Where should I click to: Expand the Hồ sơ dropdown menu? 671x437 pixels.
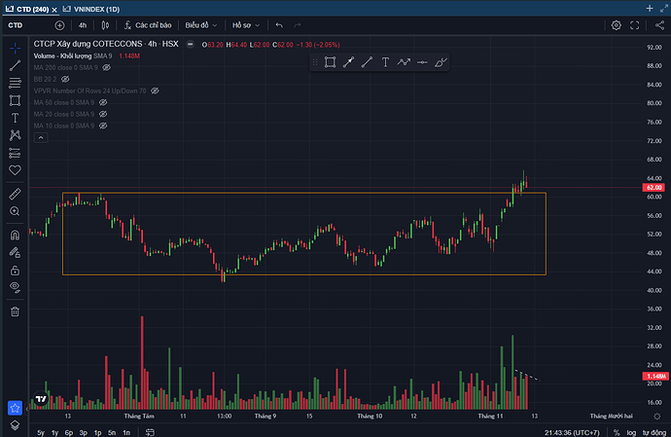pyautogui.click(x=247, y=24)
